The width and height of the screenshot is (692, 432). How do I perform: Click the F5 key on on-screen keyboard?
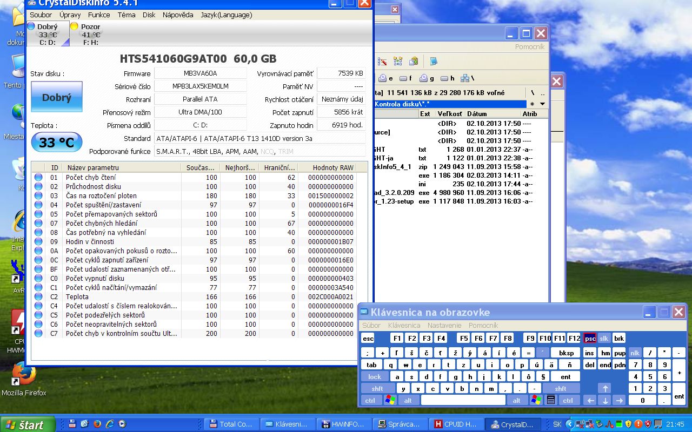coord(463,338)
